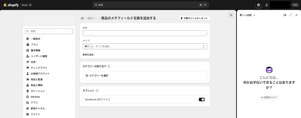This screenshot has width=301, height=118.
Task: Click the Shopify logo in the top bar
Action: coord(11,5)
